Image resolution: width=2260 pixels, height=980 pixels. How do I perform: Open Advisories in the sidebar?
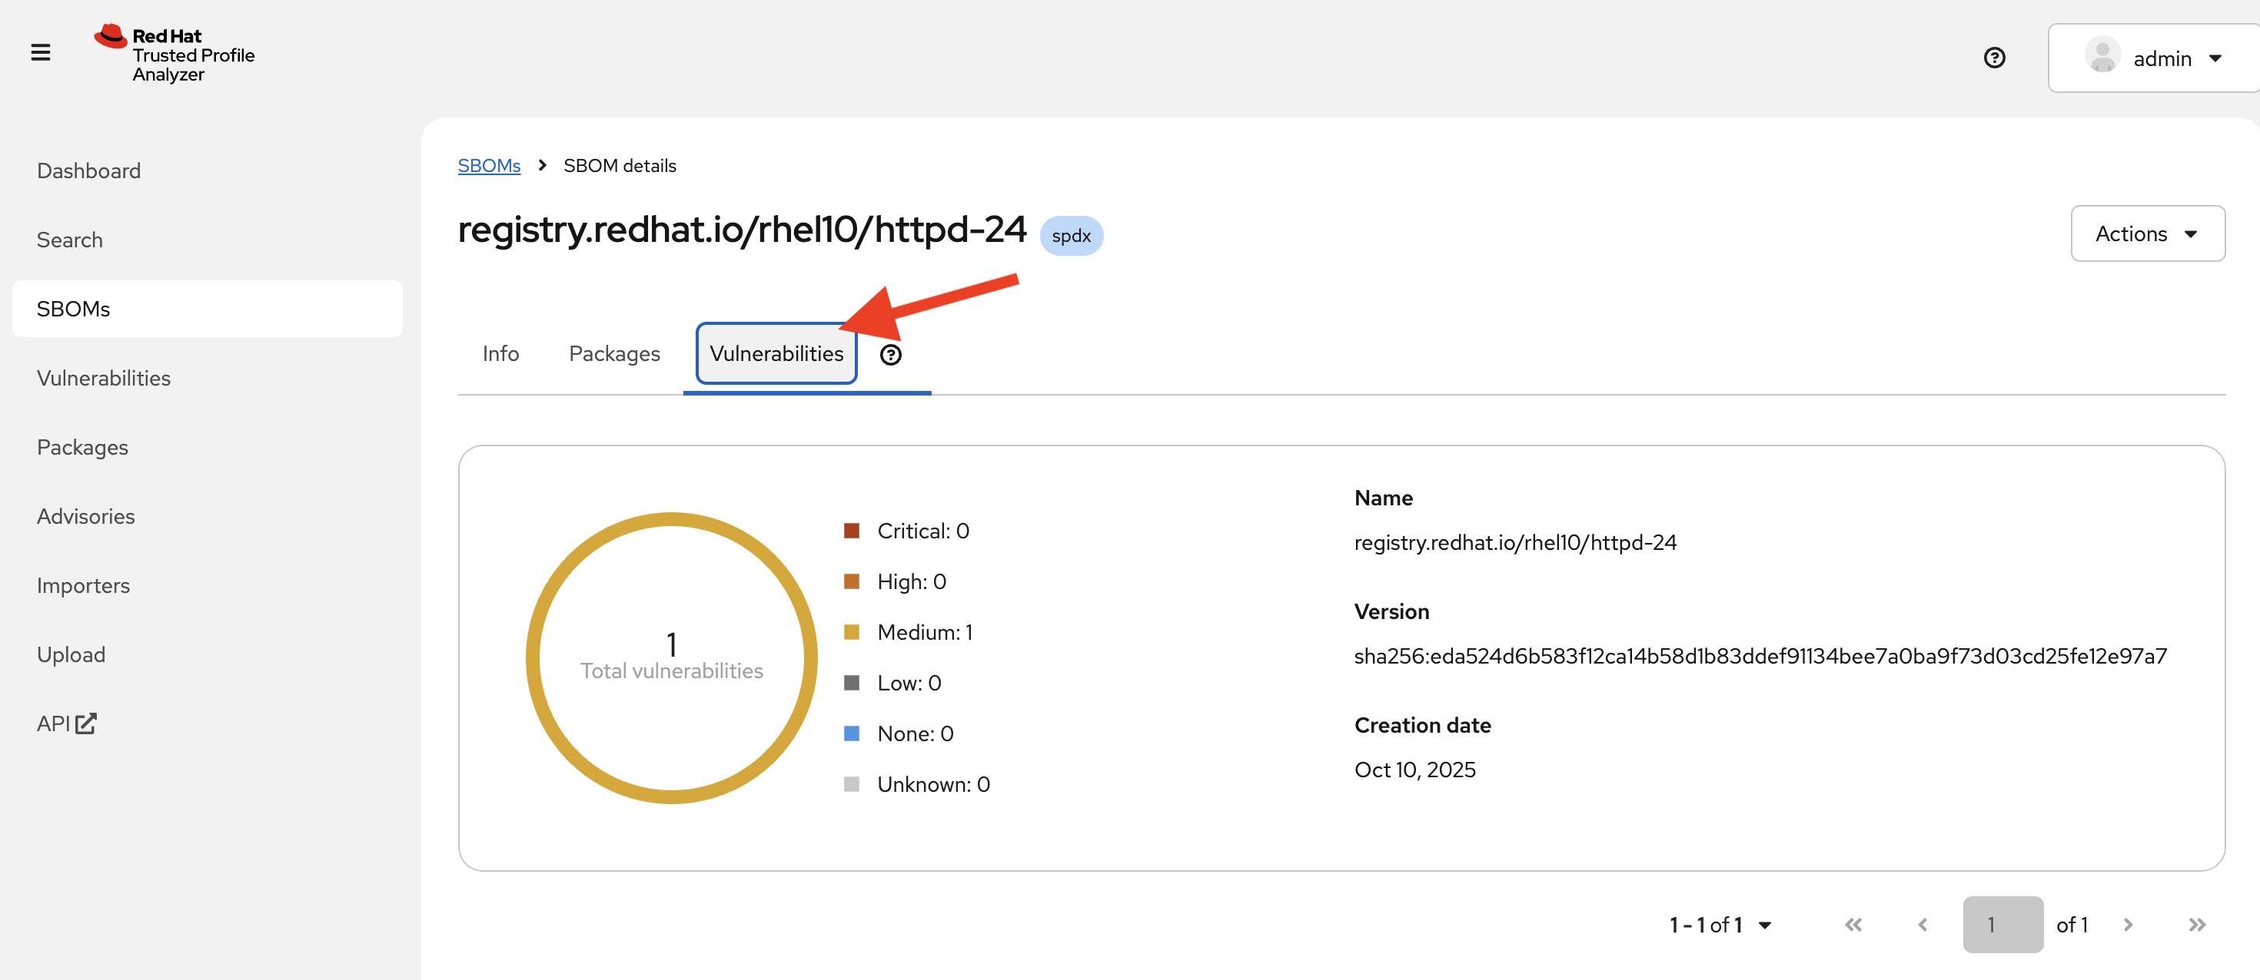[x=86, y=516]
